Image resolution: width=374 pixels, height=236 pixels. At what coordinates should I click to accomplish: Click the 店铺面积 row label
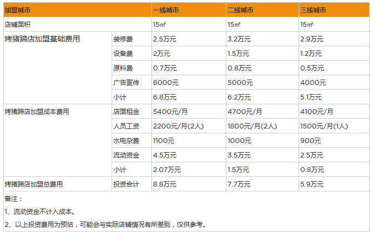pos(18,25)
